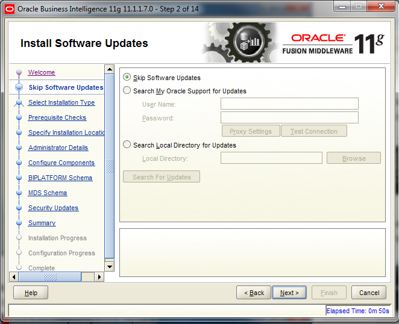The width and height of the screenshot is (399, 324).
Task: Click the current step bullet beside Skip Software Updates
Action: pyautogui.click(x=19, y=87)
